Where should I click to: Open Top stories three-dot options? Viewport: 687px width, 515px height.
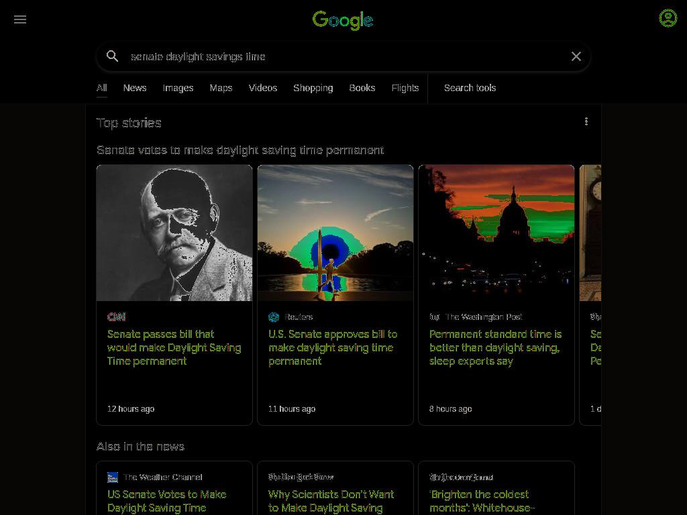point(586,121)
